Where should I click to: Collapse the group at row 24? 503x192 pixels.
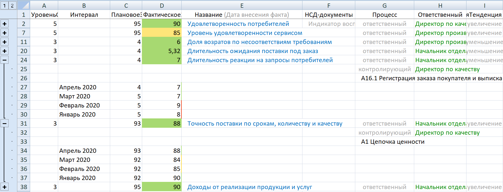pyautogui.click(x=5, y=60)
